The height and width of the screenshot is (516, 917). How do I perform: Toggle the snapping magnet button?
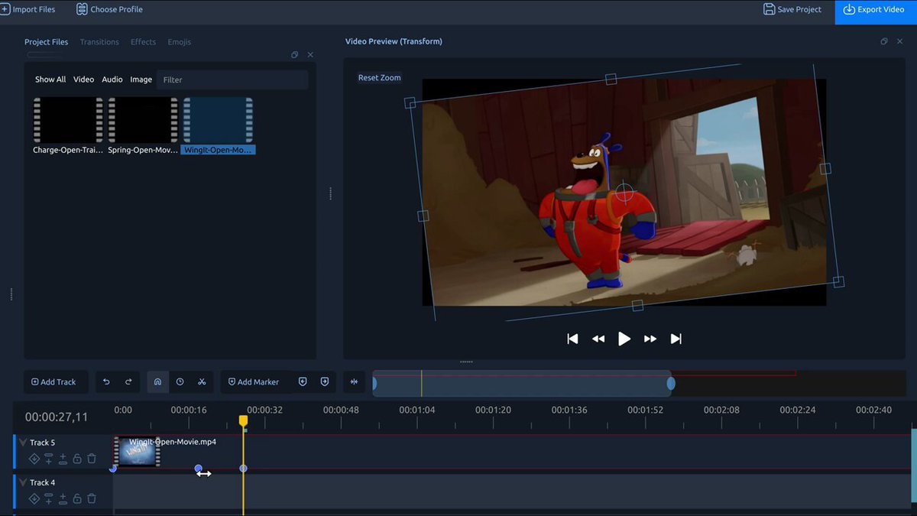click(x=157, y=381)
